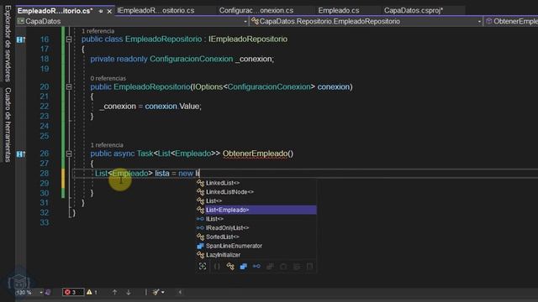
Task: Open the Explorador de servidores side panel
Action: click(8, 43)
